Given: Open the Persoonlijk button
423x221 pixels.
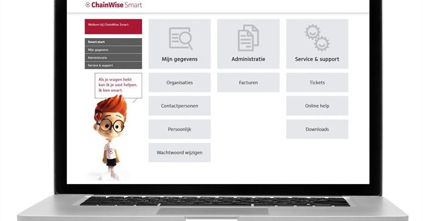Looking at the screenshot, I should click(x=180, y=129).
